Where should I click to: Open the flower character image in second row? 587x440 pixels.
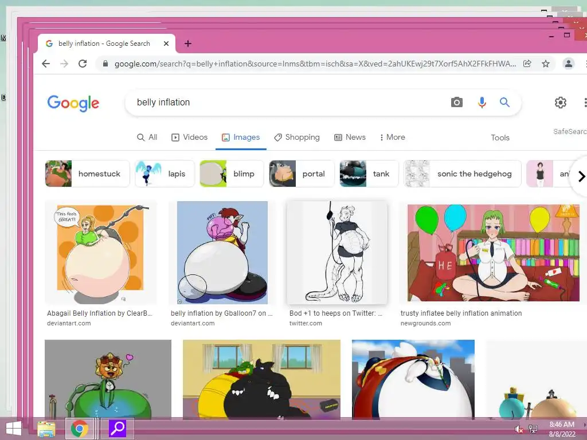coord(108,379)
